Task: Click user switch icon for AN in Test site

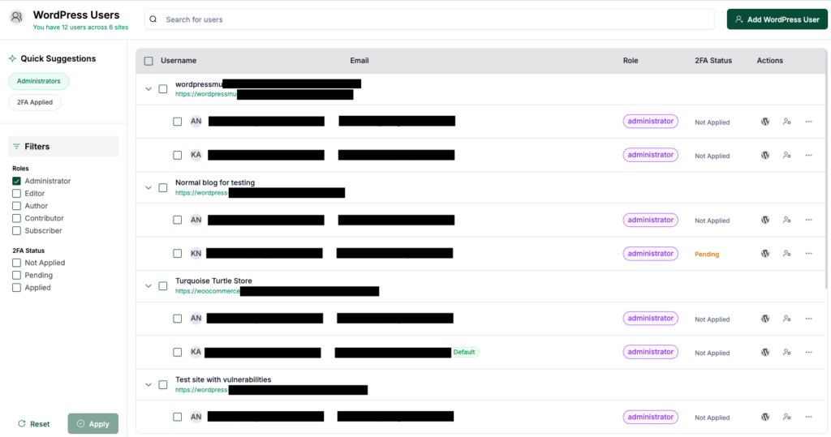Action: (787, 417)
